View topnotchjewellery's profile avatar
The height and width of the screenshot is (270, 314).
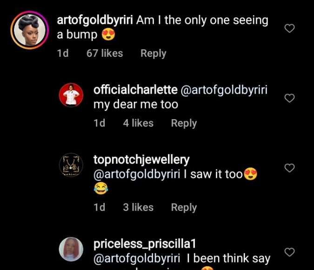click(x=71, y=166)
